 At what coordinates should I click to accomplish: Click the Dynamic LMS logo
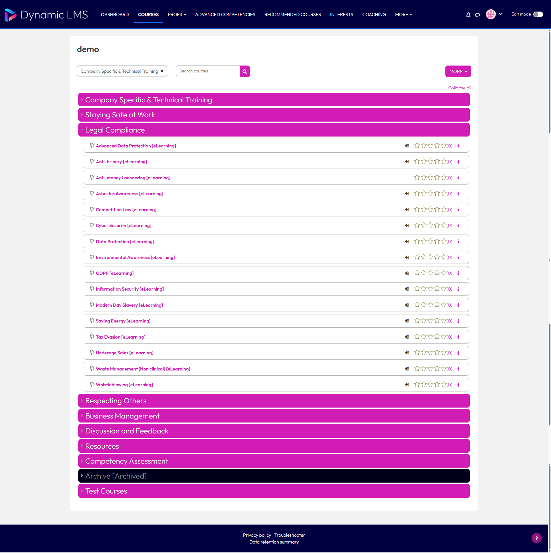point(46,15)
